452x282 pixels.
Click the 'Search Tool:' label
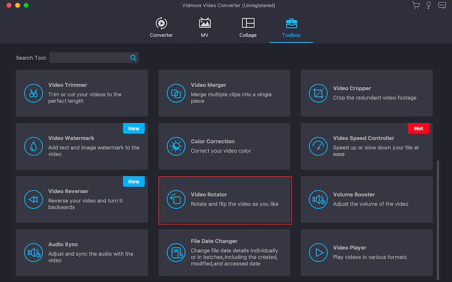click(x=31, y=58)
